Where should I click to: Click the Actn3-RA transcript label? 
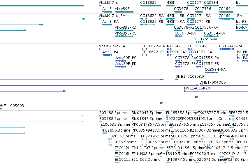(x=110, y=22)
